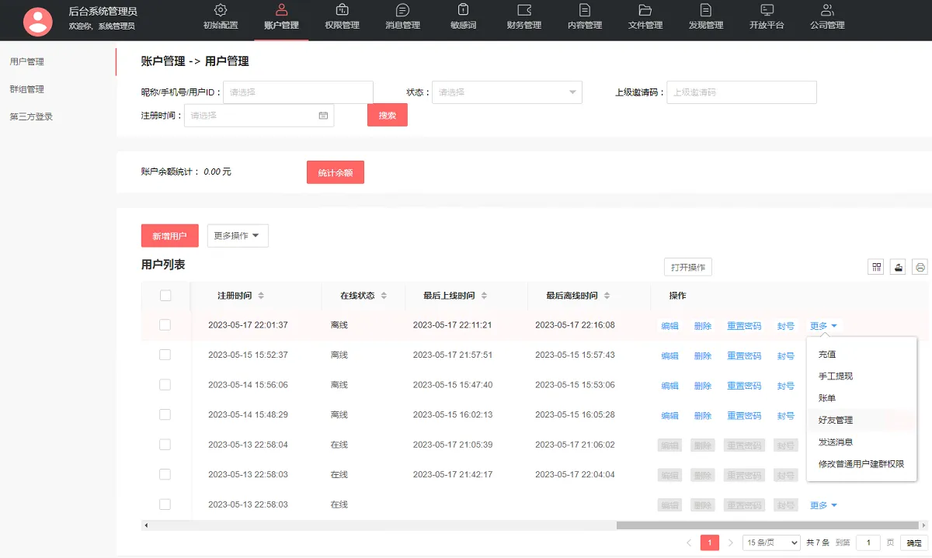The width and height of the screenshot is (932, 558).
Task: Click the 新增用户 button
Action: [x=169, y=235]
